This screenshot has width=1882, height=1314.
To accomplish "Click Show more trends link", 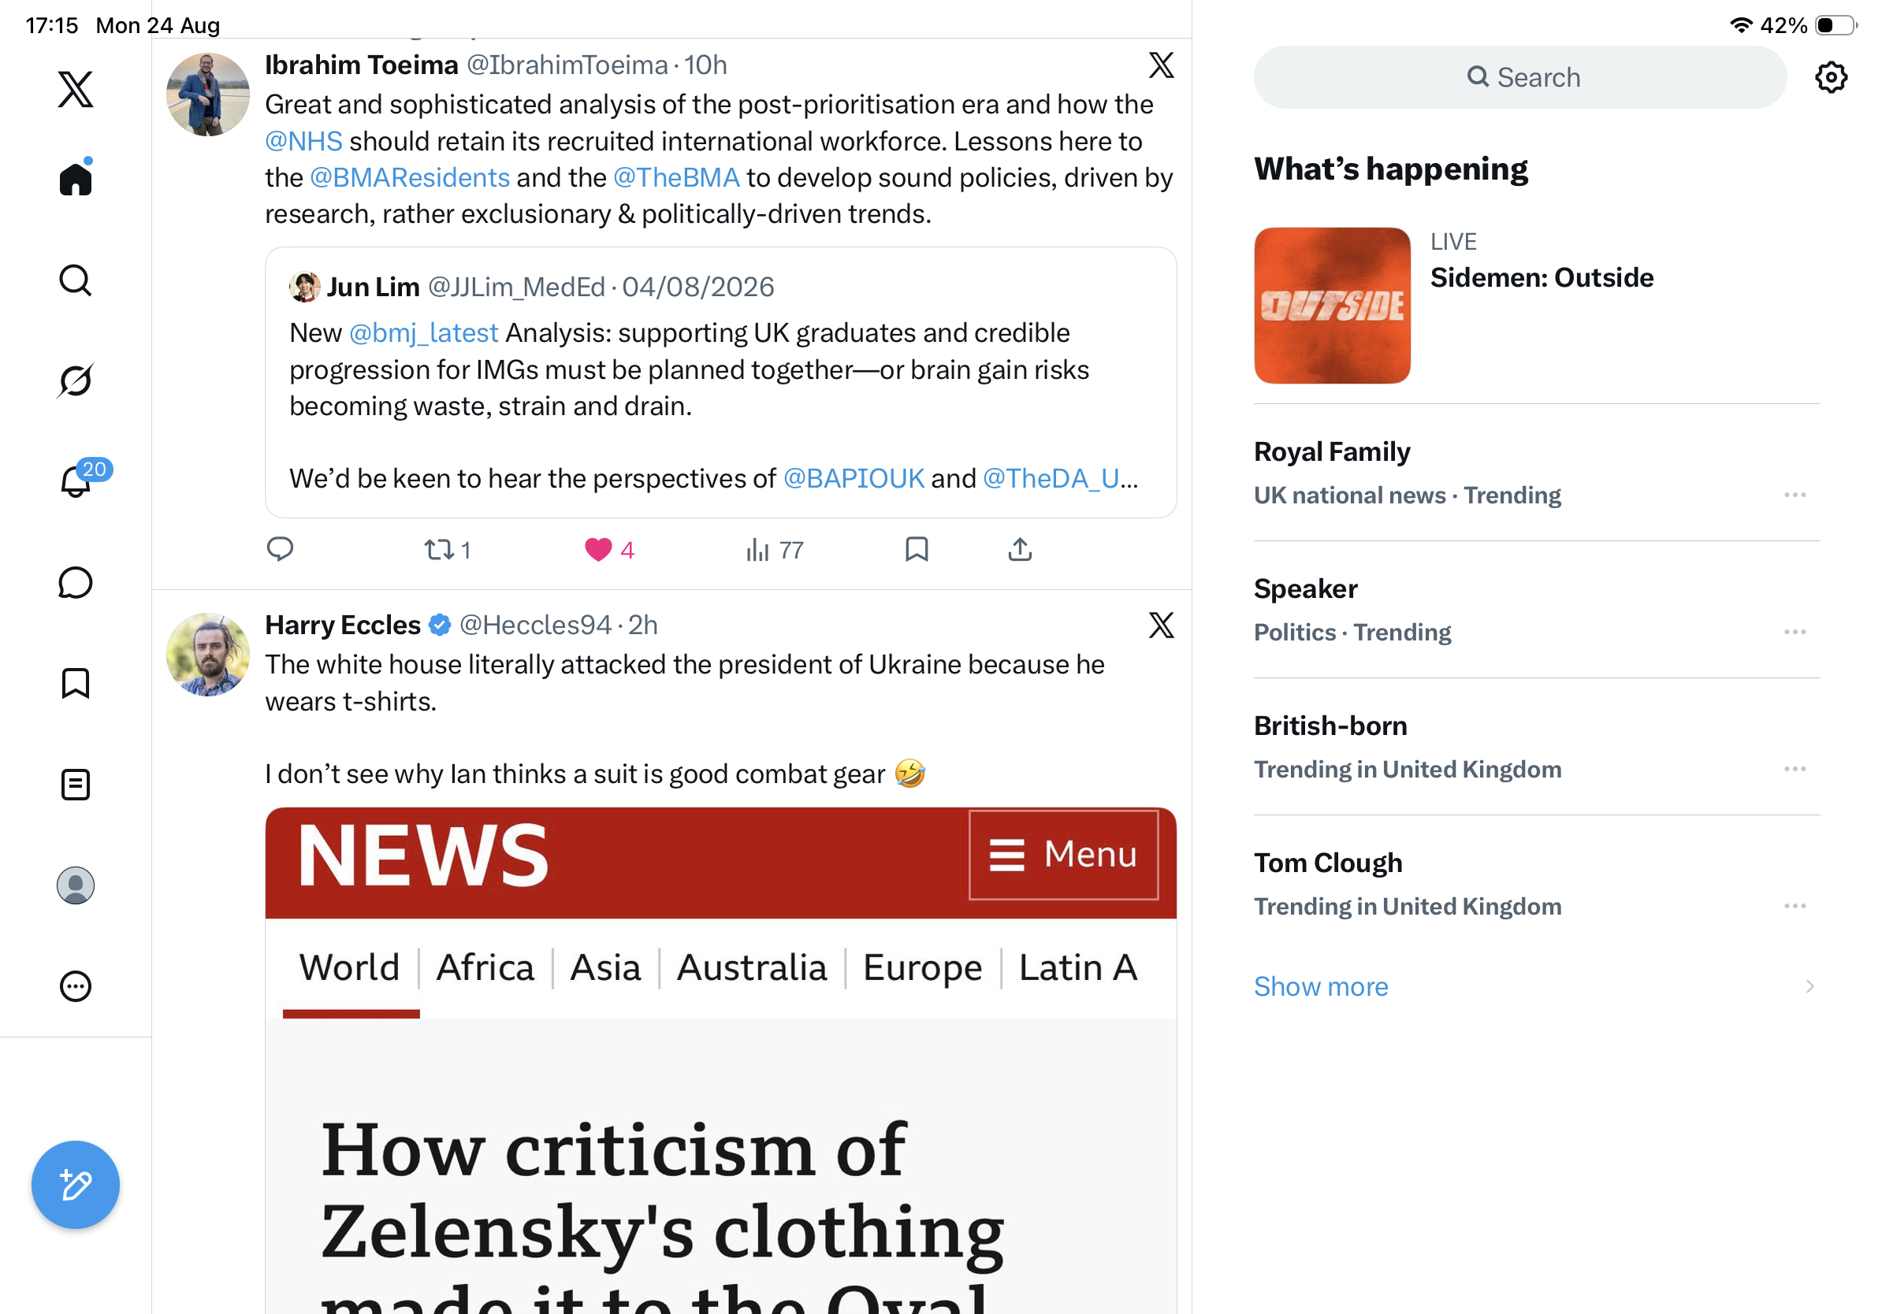I will (x=1321, y=986).
